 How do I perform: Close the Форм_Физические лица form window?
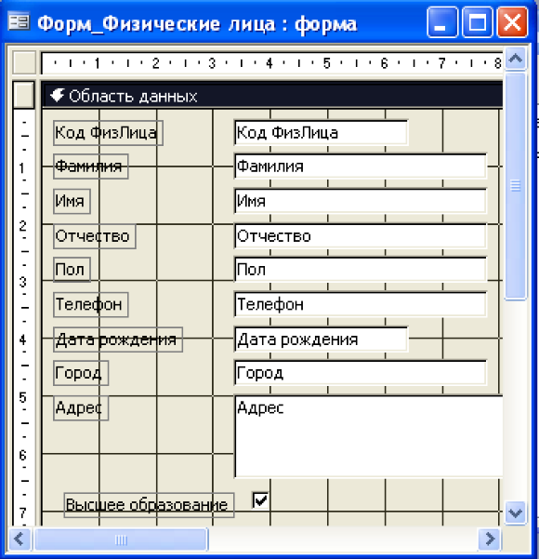coord(512,22)
